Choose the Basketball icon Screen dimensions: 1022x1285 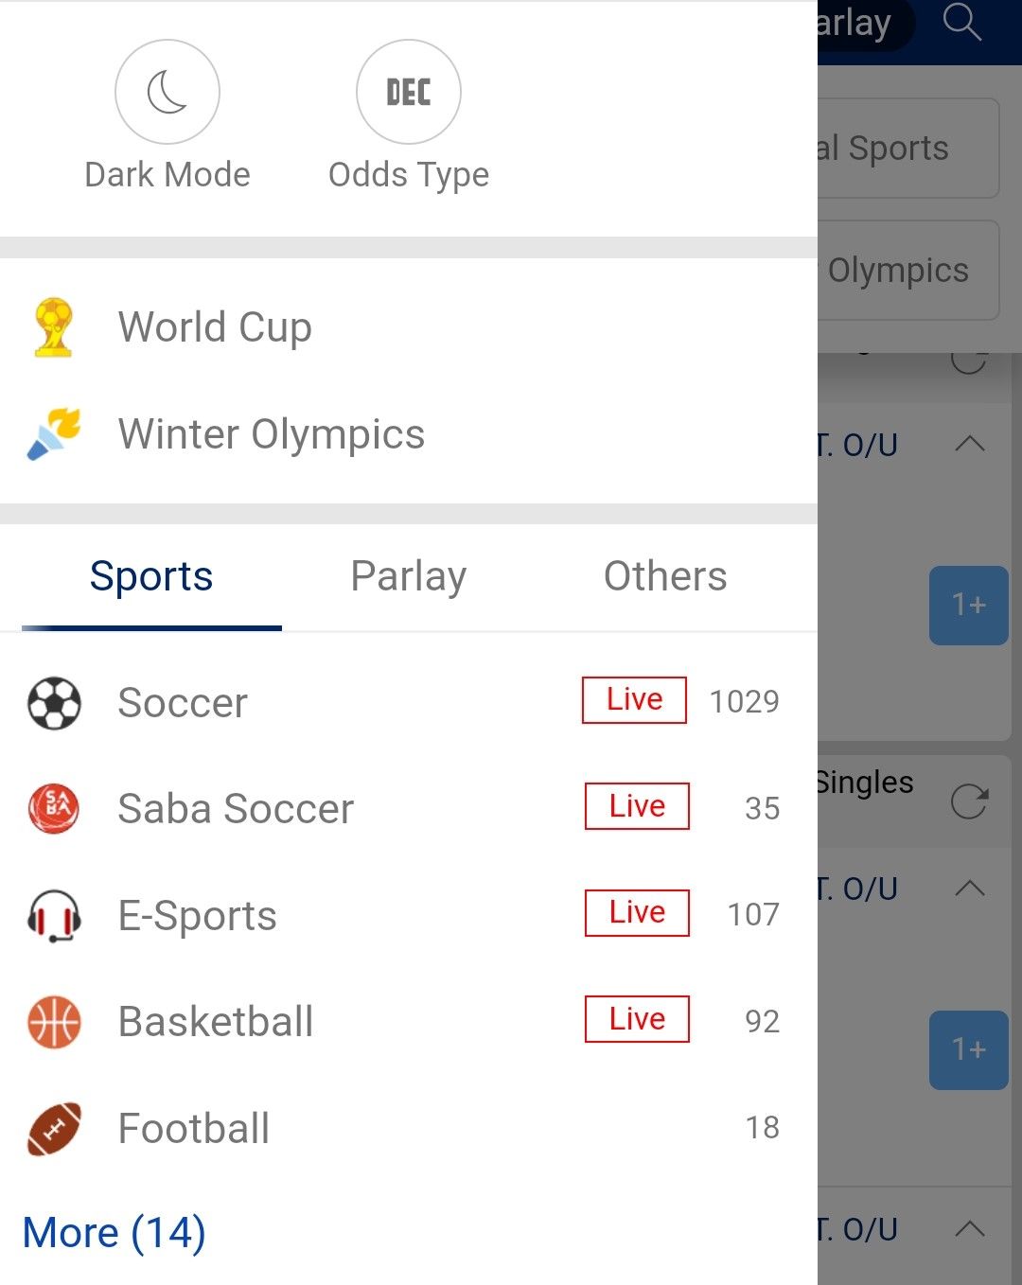coord(54,1022)
